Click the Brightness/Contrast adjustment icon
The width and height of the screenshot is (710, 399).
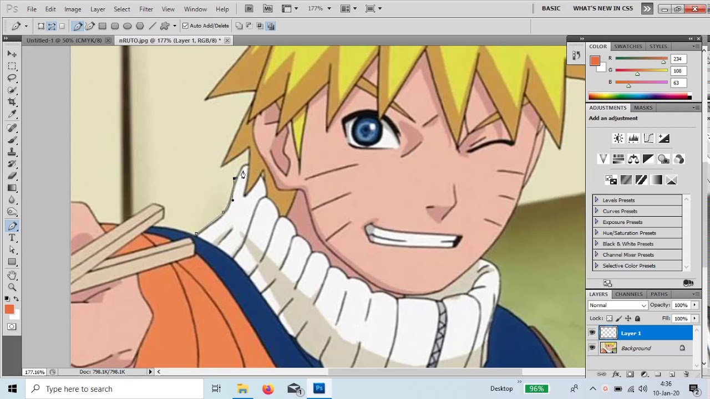coord(618,139)
